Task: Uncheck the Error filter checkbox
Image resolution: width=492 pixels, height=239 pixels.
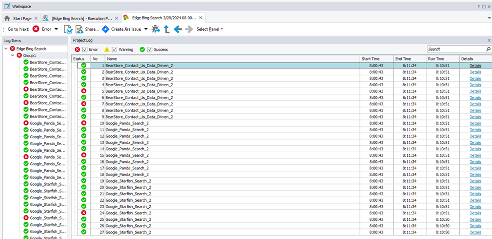Action: (x=84, y=49)
